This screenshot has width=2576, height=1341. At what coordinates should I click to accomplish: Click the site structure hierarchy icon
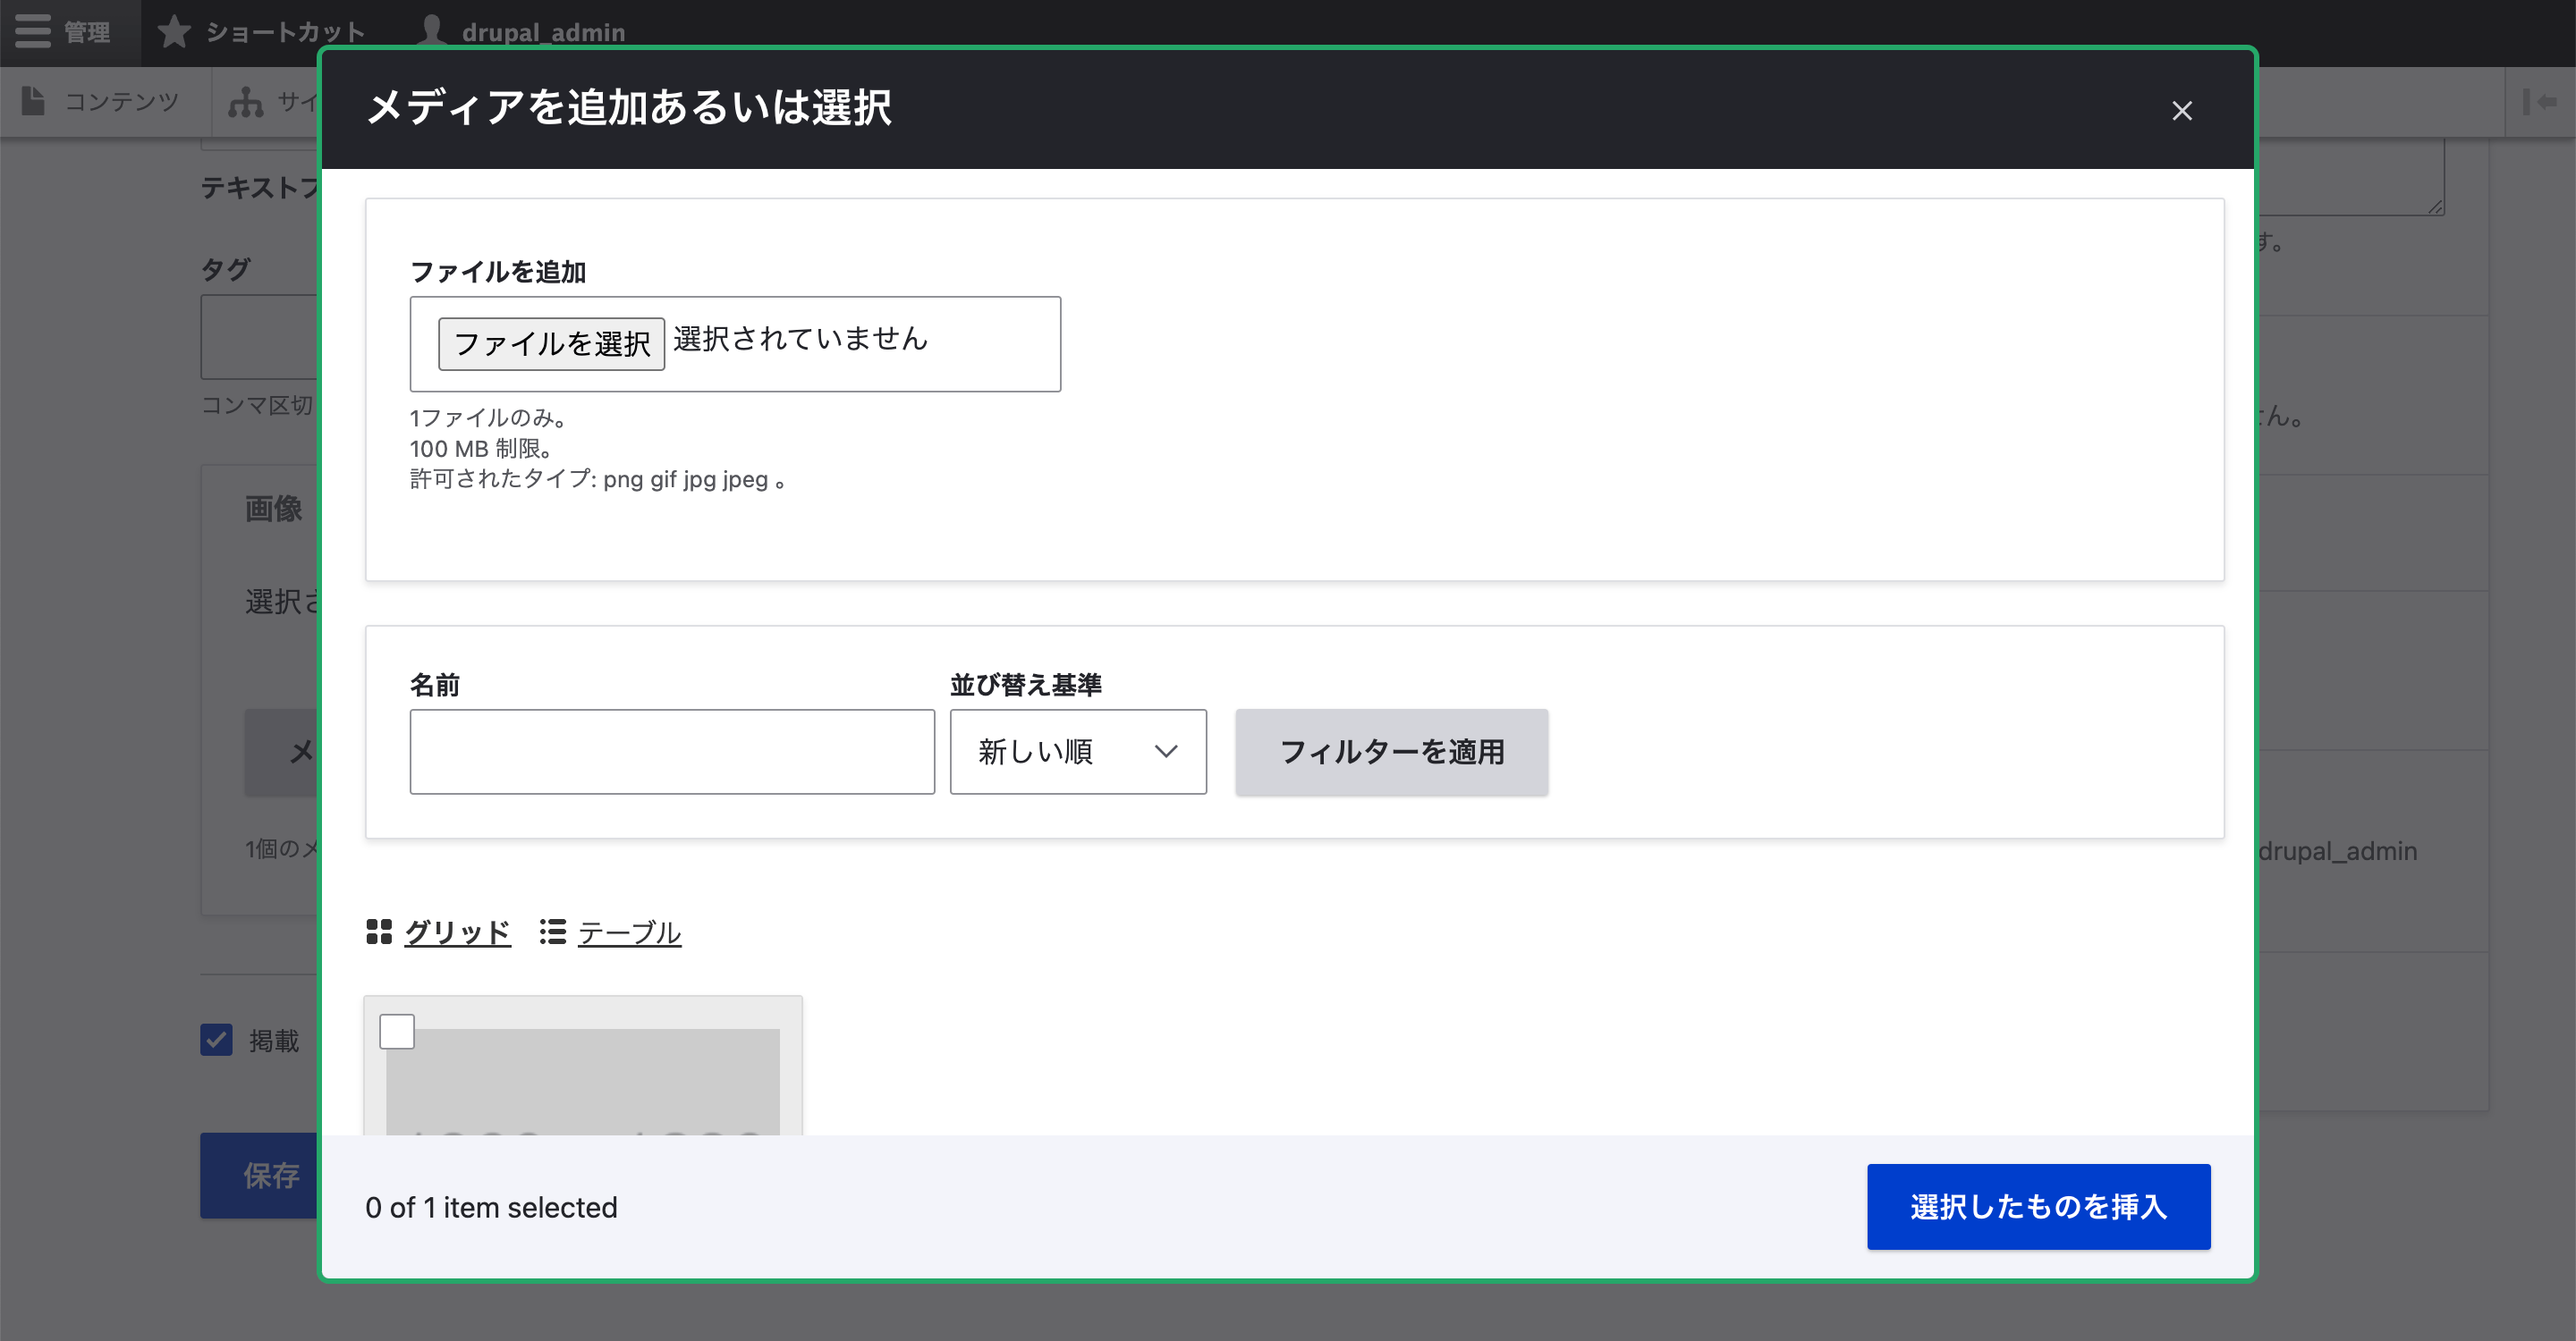245,101
